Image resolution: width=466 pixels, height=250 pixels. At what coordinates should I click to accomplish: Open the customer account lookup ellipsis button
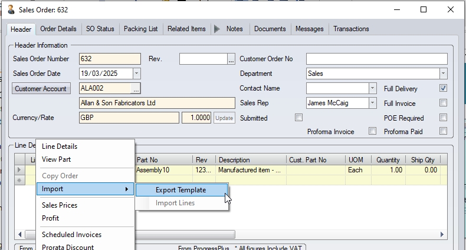pyautogui.click(x=136, y=88)
